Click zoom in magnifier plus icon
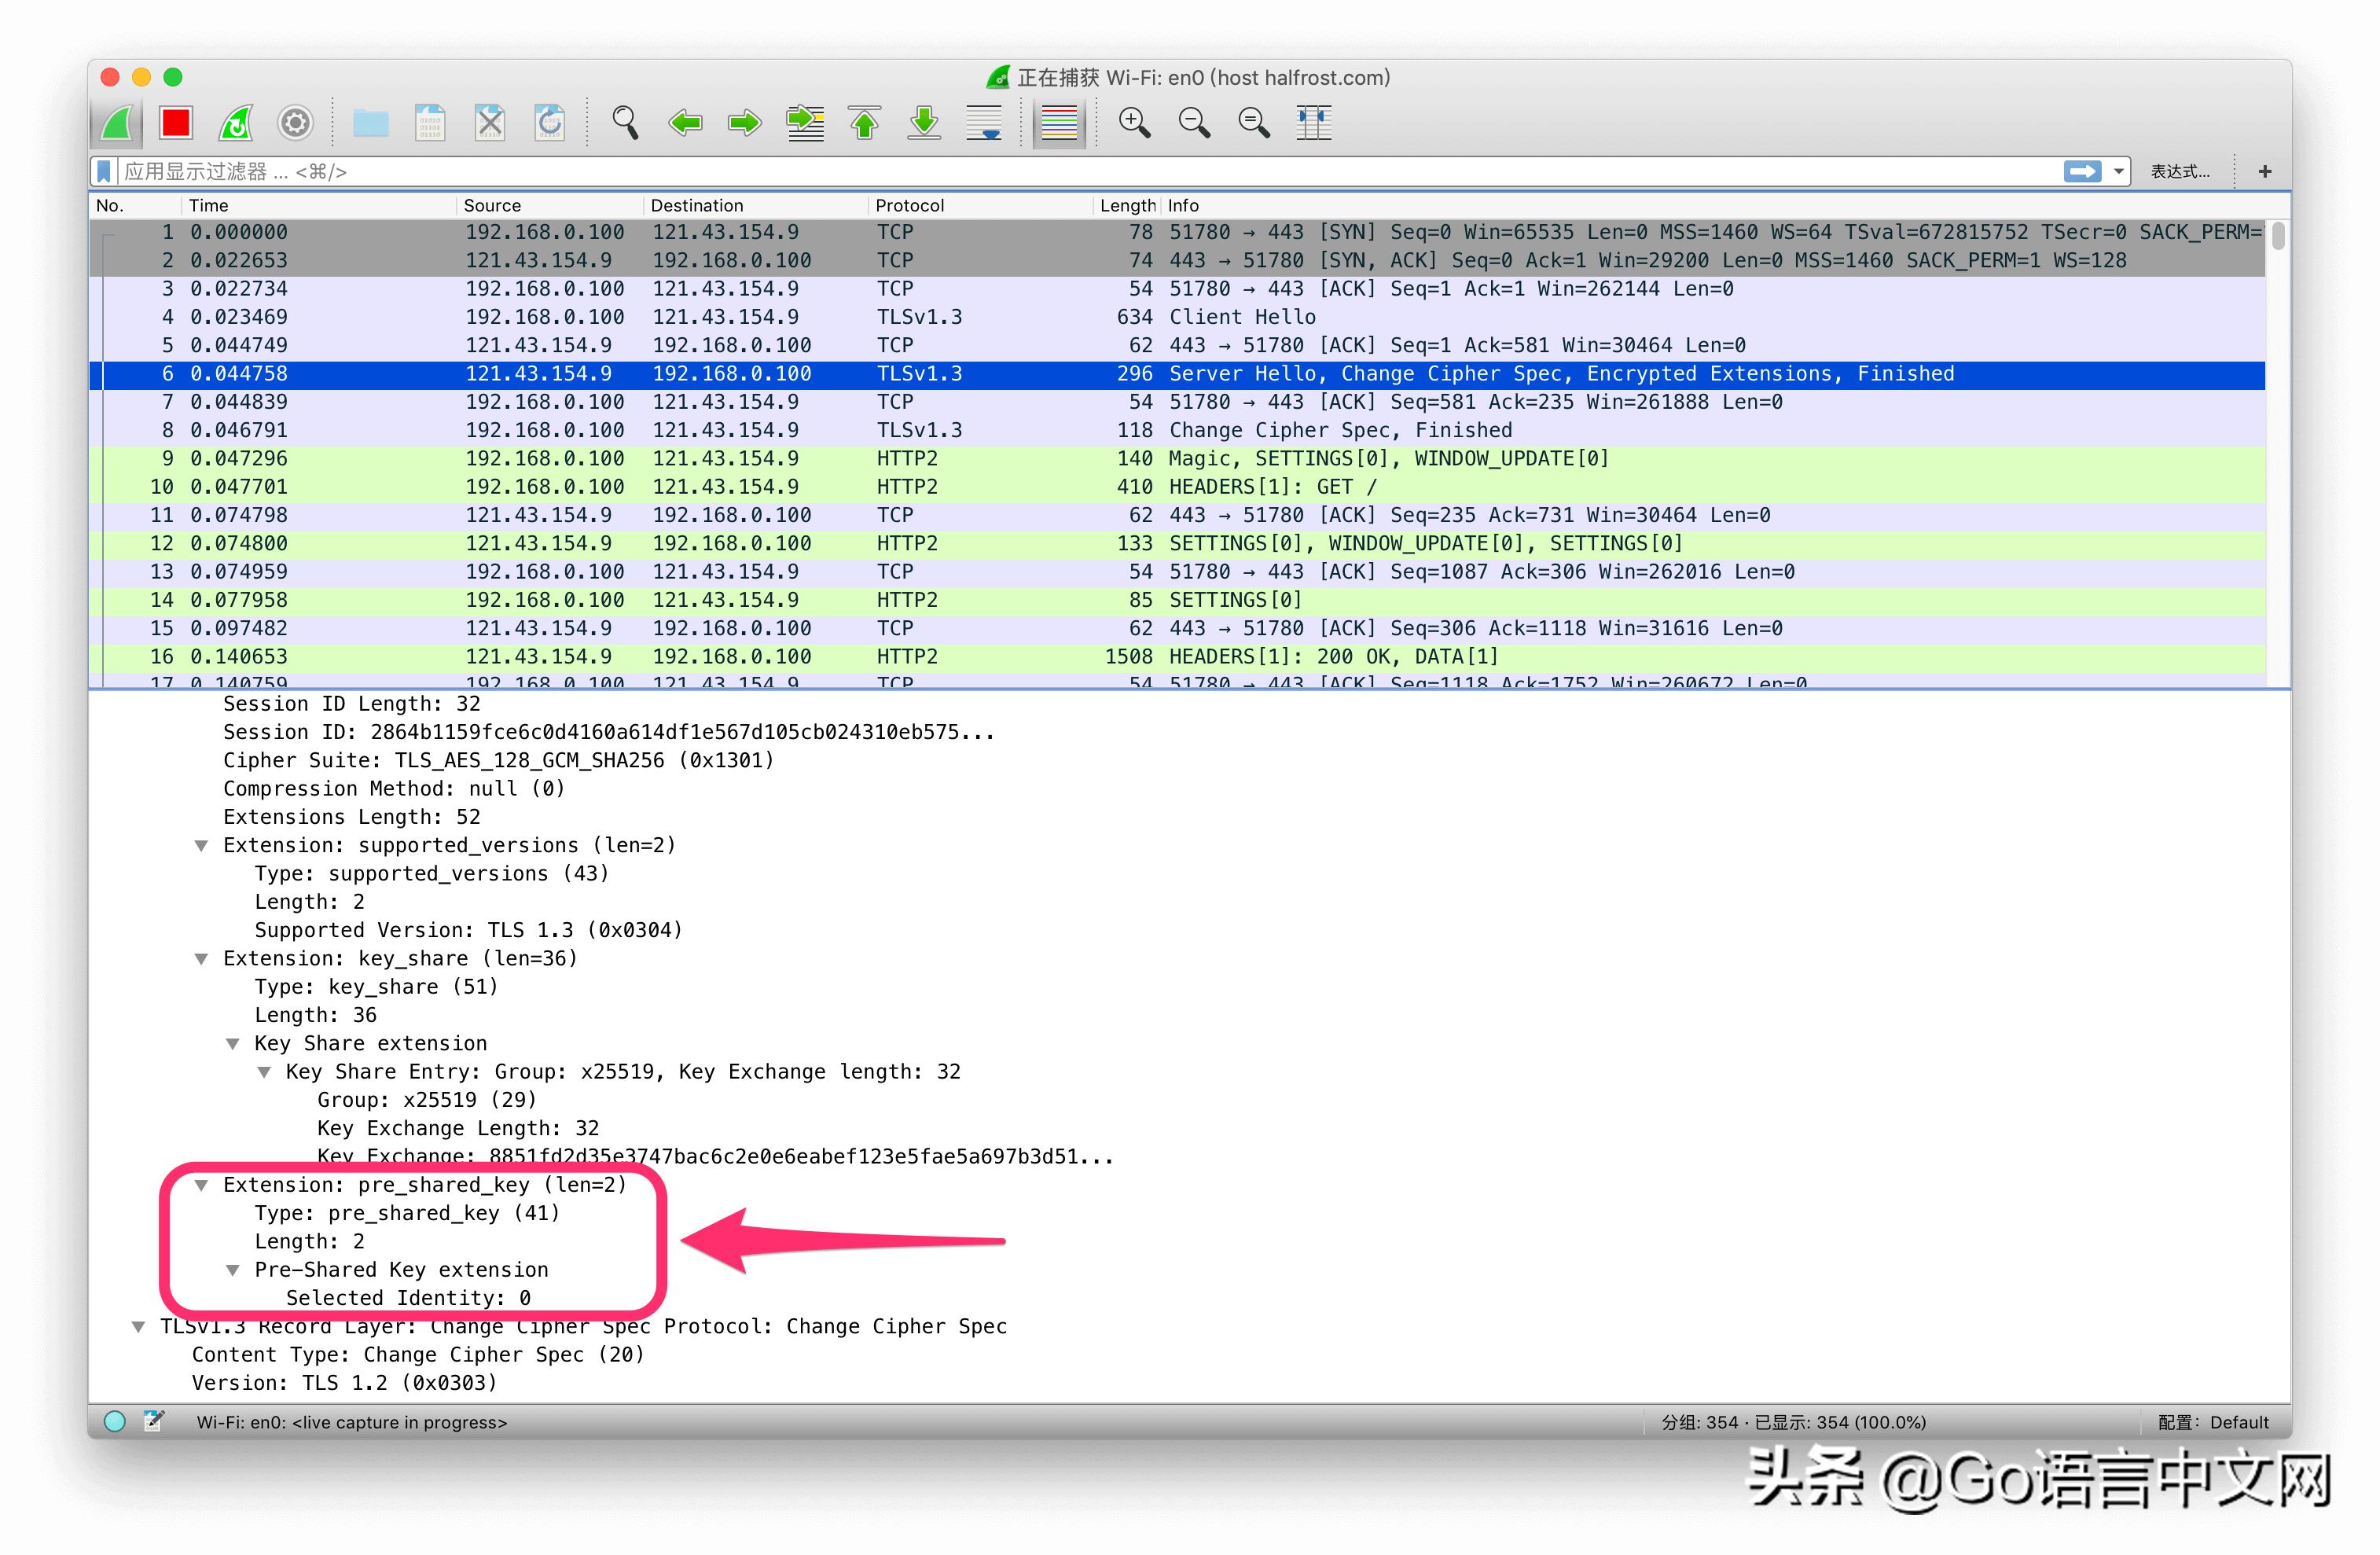 [1134, 123]
